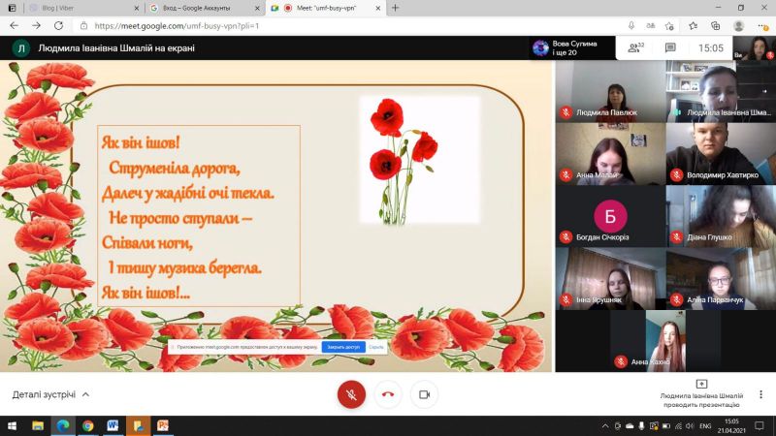Open the Collections icon in Edge
The image size is (776, 436).
point(716,26)
